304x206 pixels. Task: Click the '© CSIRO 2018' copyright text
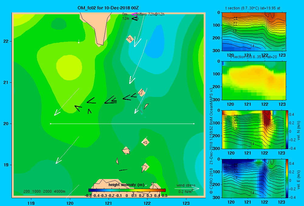pos(211,181)
